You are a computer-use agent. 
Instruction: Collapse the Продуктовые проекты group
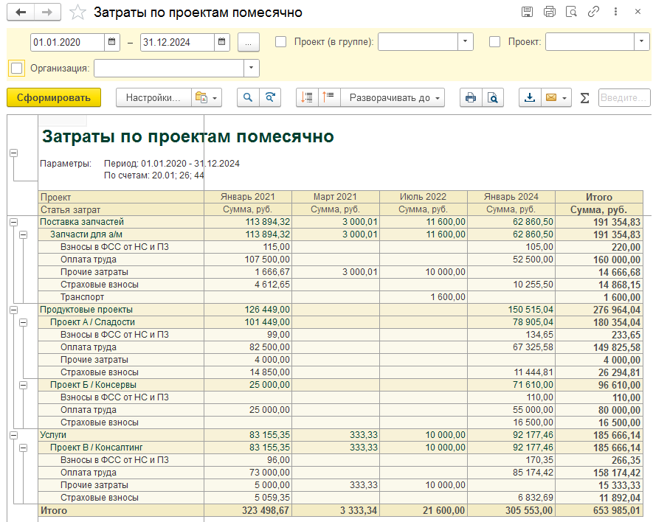pos(14,310)
